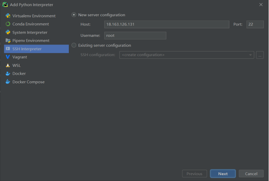Click the Username: label
269x181 pixels.
[90, 36]
